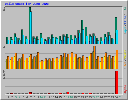Click the Hits legend label

125,10
